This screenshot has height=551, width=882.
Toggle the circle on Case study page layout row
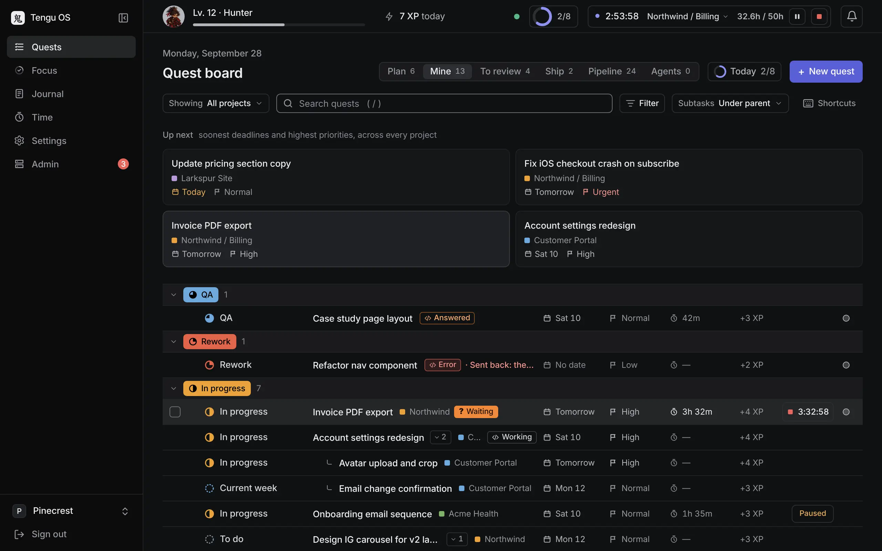pyautogui.click(x=846, y=318)
